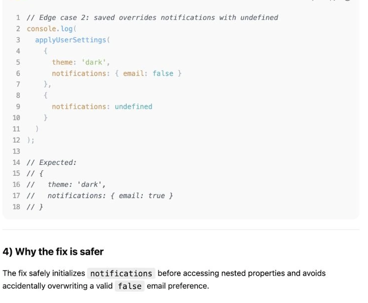Click the 'Edge case 2' comment line
The width and height of the screenshot is (368, 303).
click(152, 17)
